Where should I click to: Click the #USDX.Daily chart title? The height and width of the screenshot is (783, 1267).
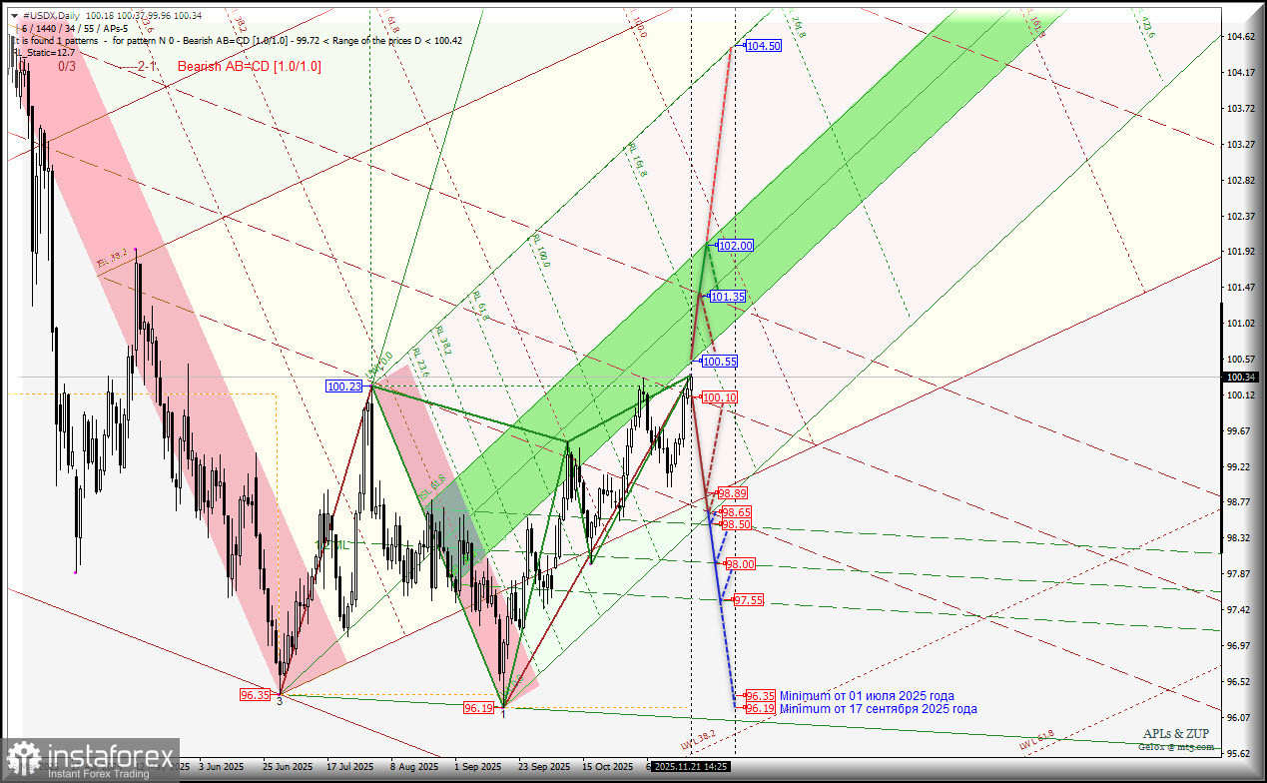tap(52, 16)
